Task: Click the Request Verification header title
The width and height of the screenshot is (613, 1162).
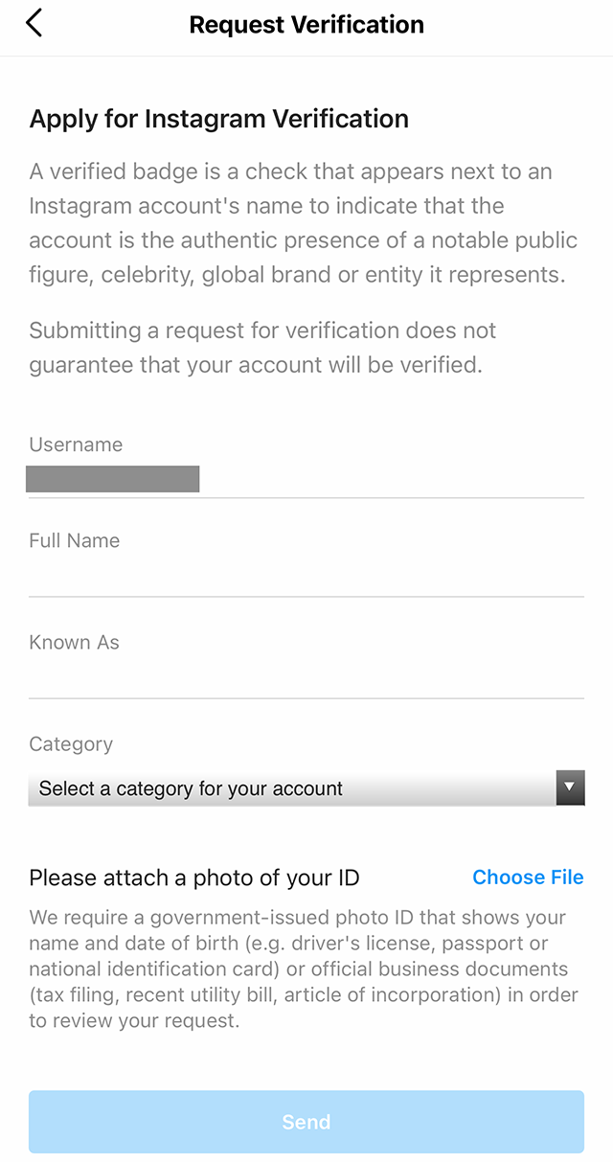Action: [x=306, y=24]
